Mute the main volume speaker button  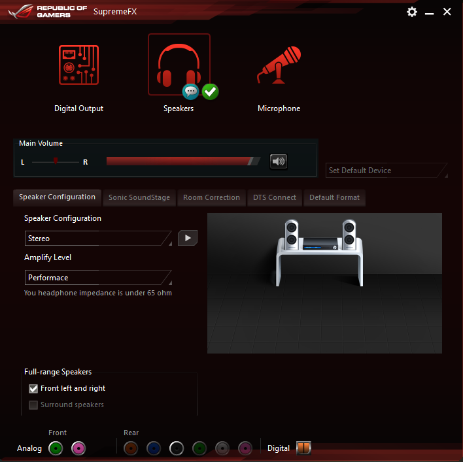click(279, 161)
